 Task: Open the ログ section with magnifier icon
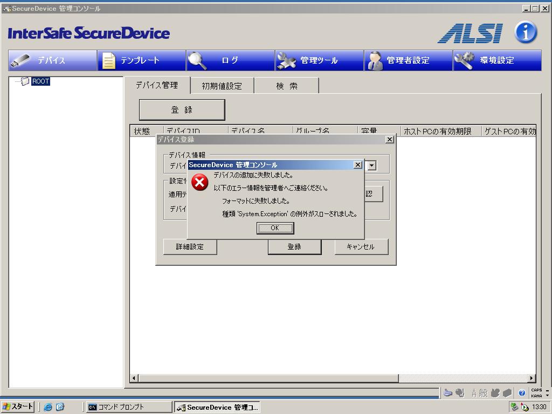[x=230, y=60]
